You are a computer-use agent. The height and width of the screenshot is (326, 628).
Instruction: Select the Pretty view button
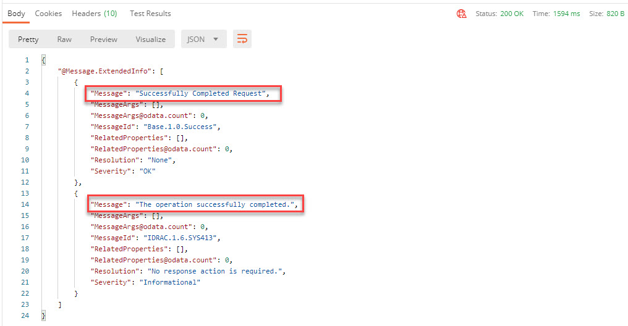28,40
